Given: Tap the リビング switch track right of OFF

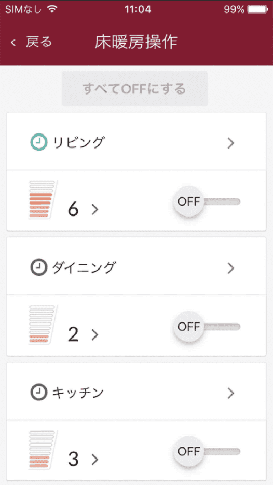Looking at the screenshot, I should coord(222,201).
